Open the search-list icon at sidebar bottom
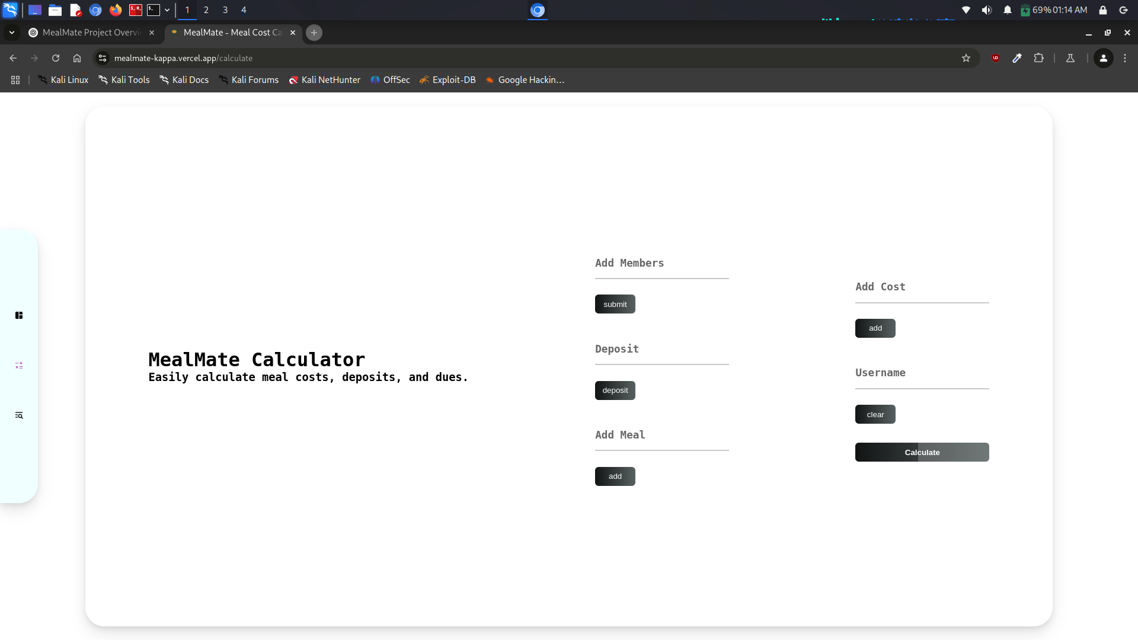This screenshot has width=1138, height=640. [x=19, y=415]
